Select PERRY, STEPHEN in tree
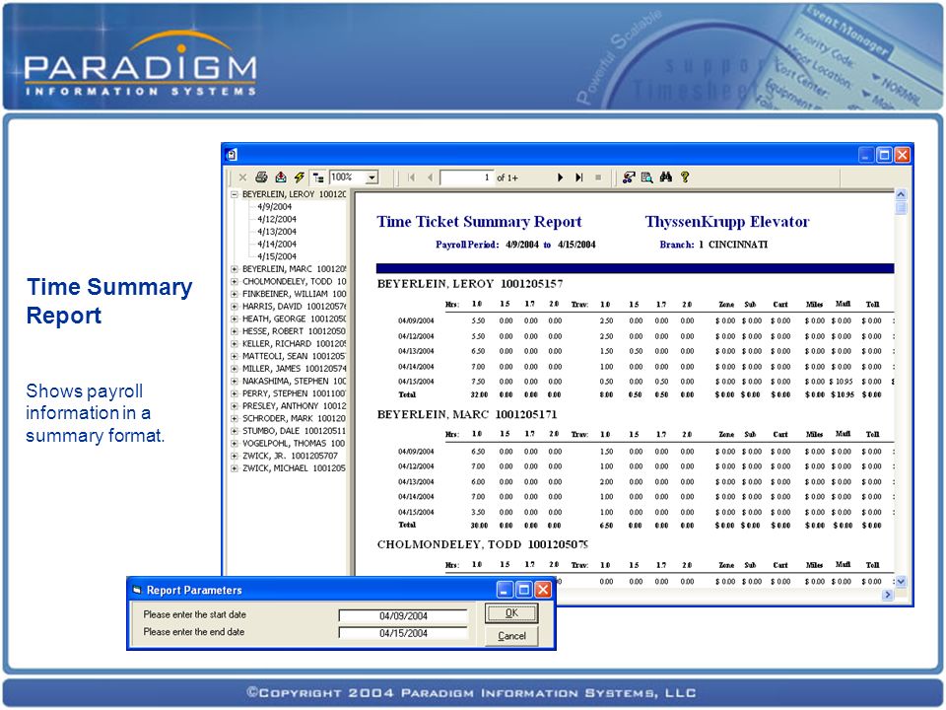This screenshot has height=710, width=946. (294, 393)
